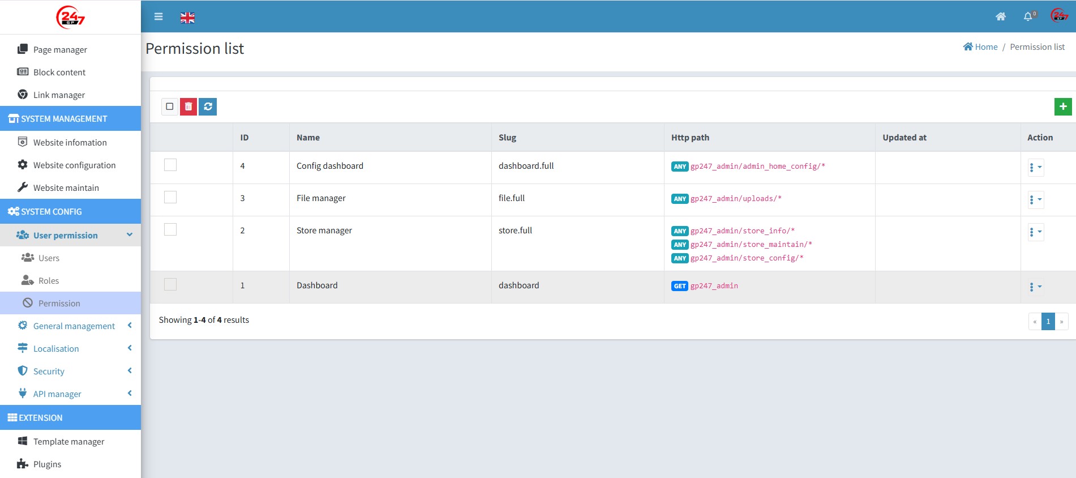1076x478 pixels.
Task: Open the user avatar profile menu
Action: coord(1059,16)
